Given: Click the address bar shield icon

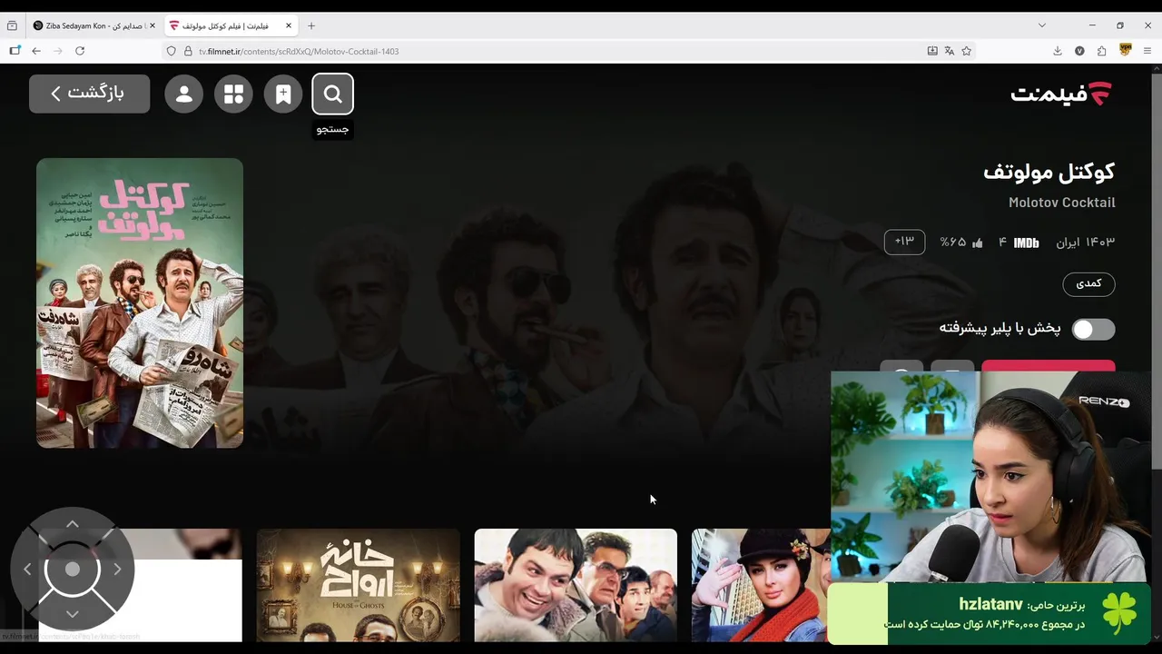Looking at the screenshot, I should [x=171, y=51].
